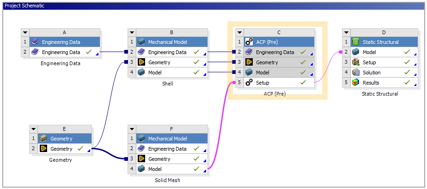Screen dimensions: 427x189
Task: Click the Model icon in Solid Mesh system
Action: click(x=141, y=169)
